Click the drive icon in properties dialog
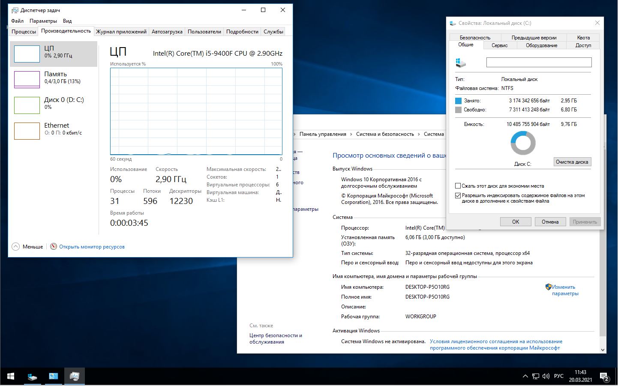 [461, 63]
